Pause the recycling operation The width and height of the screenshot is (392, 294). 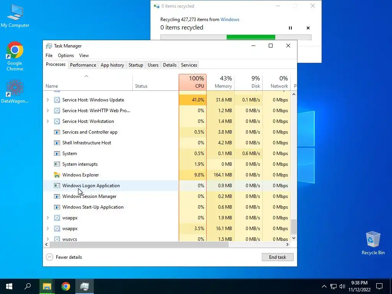point(290,28)
